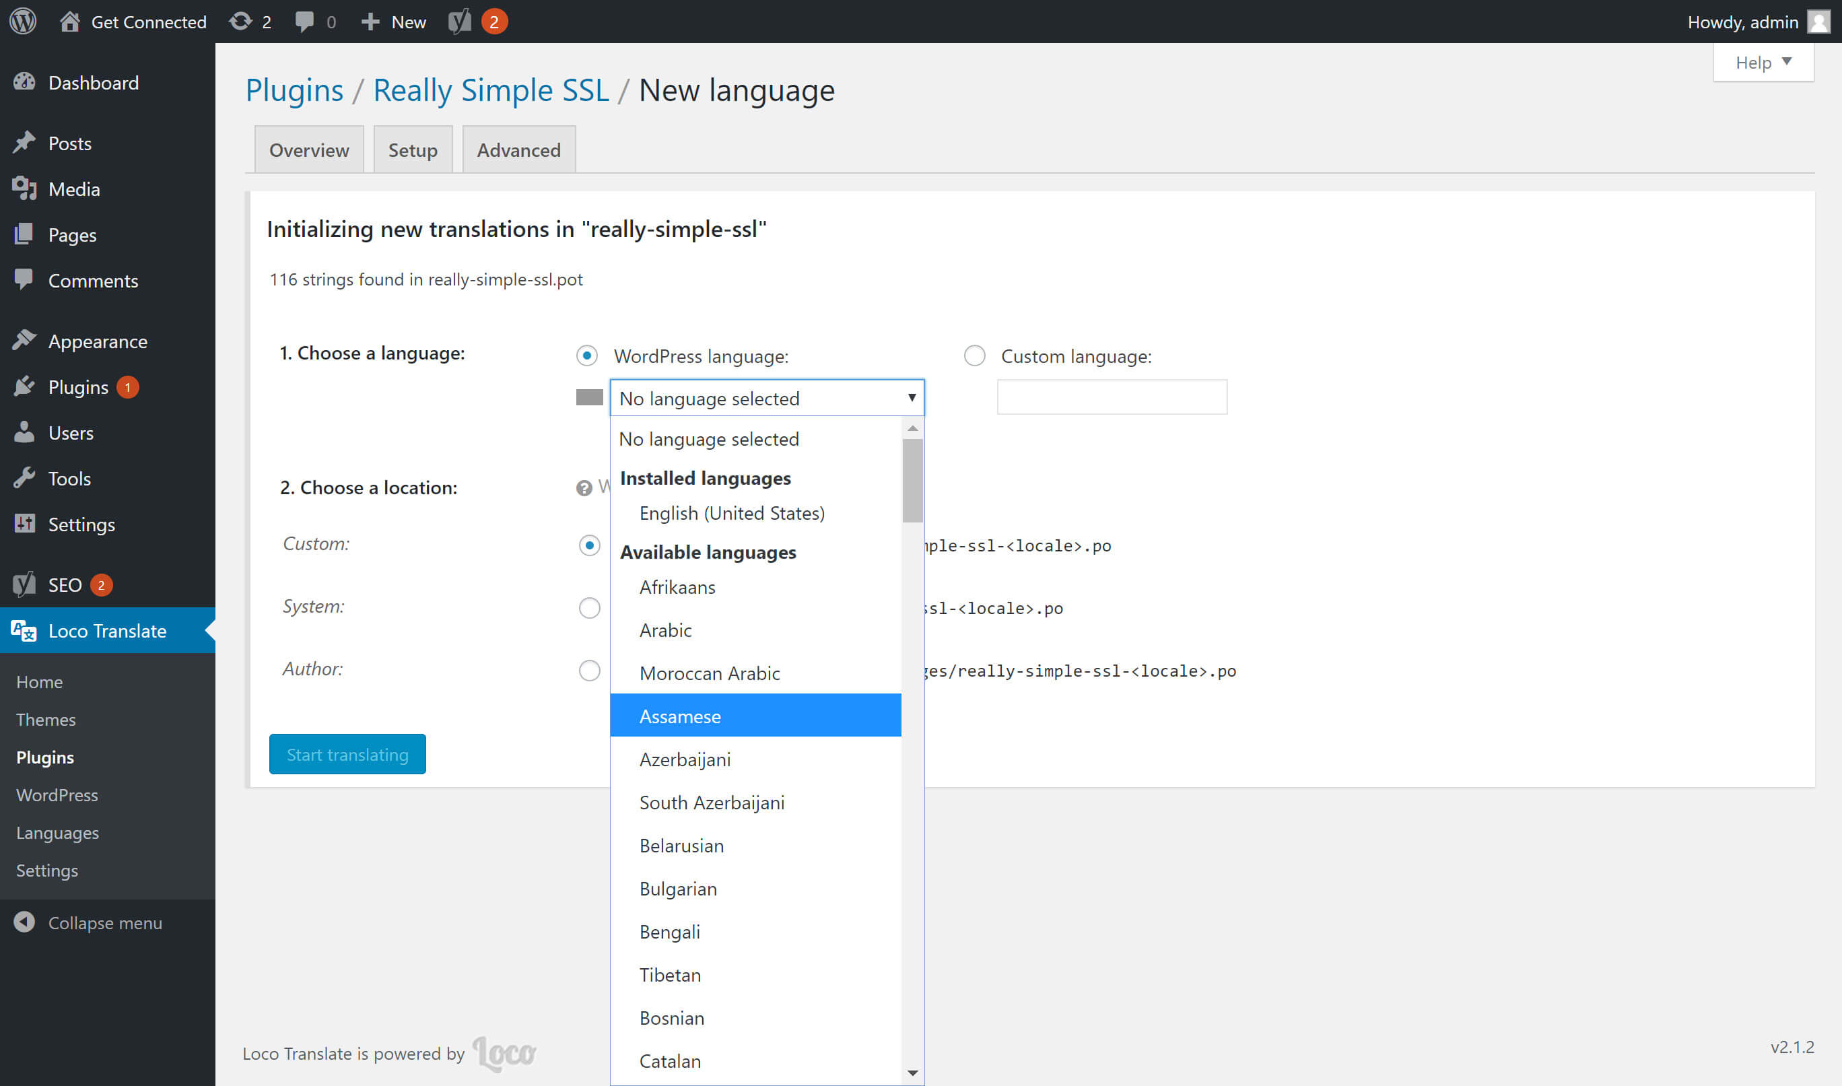Expand the Help dropdown
This screenshot has height=1086, width=1842.
click(x=1764, y=62)
